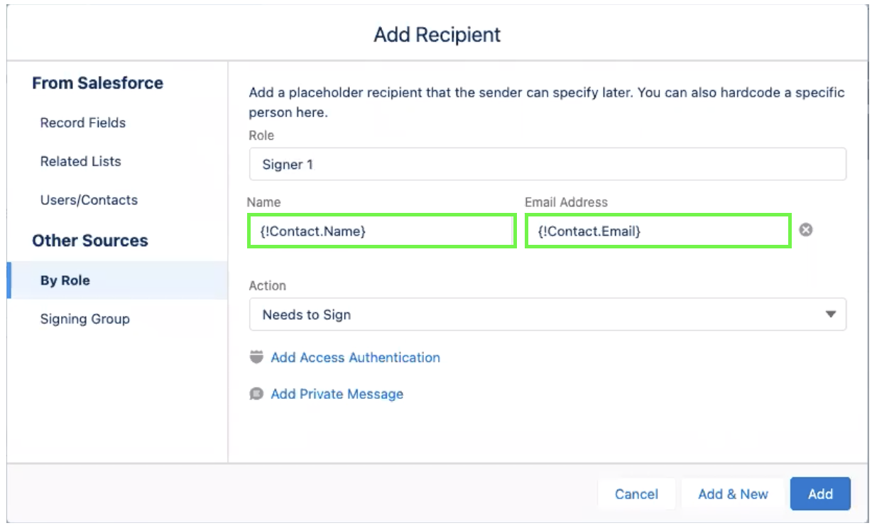Choose Users/Contacts from the sidebar

pos(89,200)
